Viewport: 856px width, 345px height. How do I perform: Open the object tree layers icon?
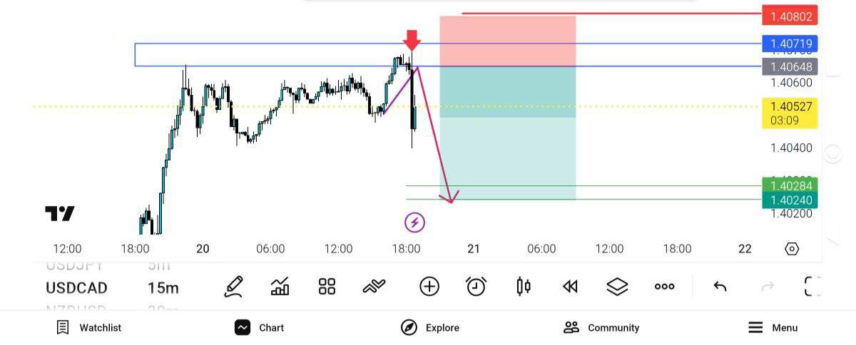click(616, 287)
